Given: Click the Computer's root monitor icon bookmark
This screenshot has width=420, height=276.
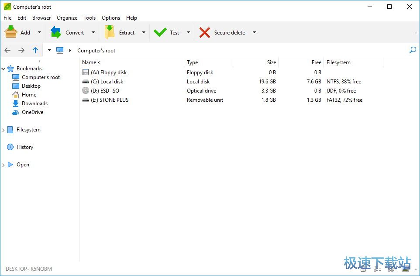Looking at the screenshot, I should (x=16, y=77).
